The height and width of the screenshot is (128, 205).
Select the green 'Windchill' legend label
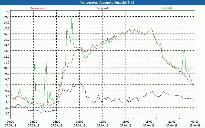pos(167,8)
